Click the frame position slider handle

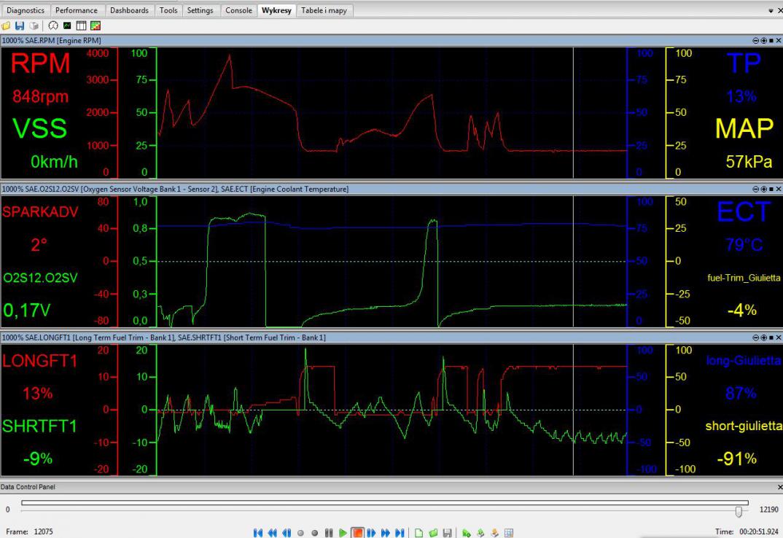tap(739, 510)
